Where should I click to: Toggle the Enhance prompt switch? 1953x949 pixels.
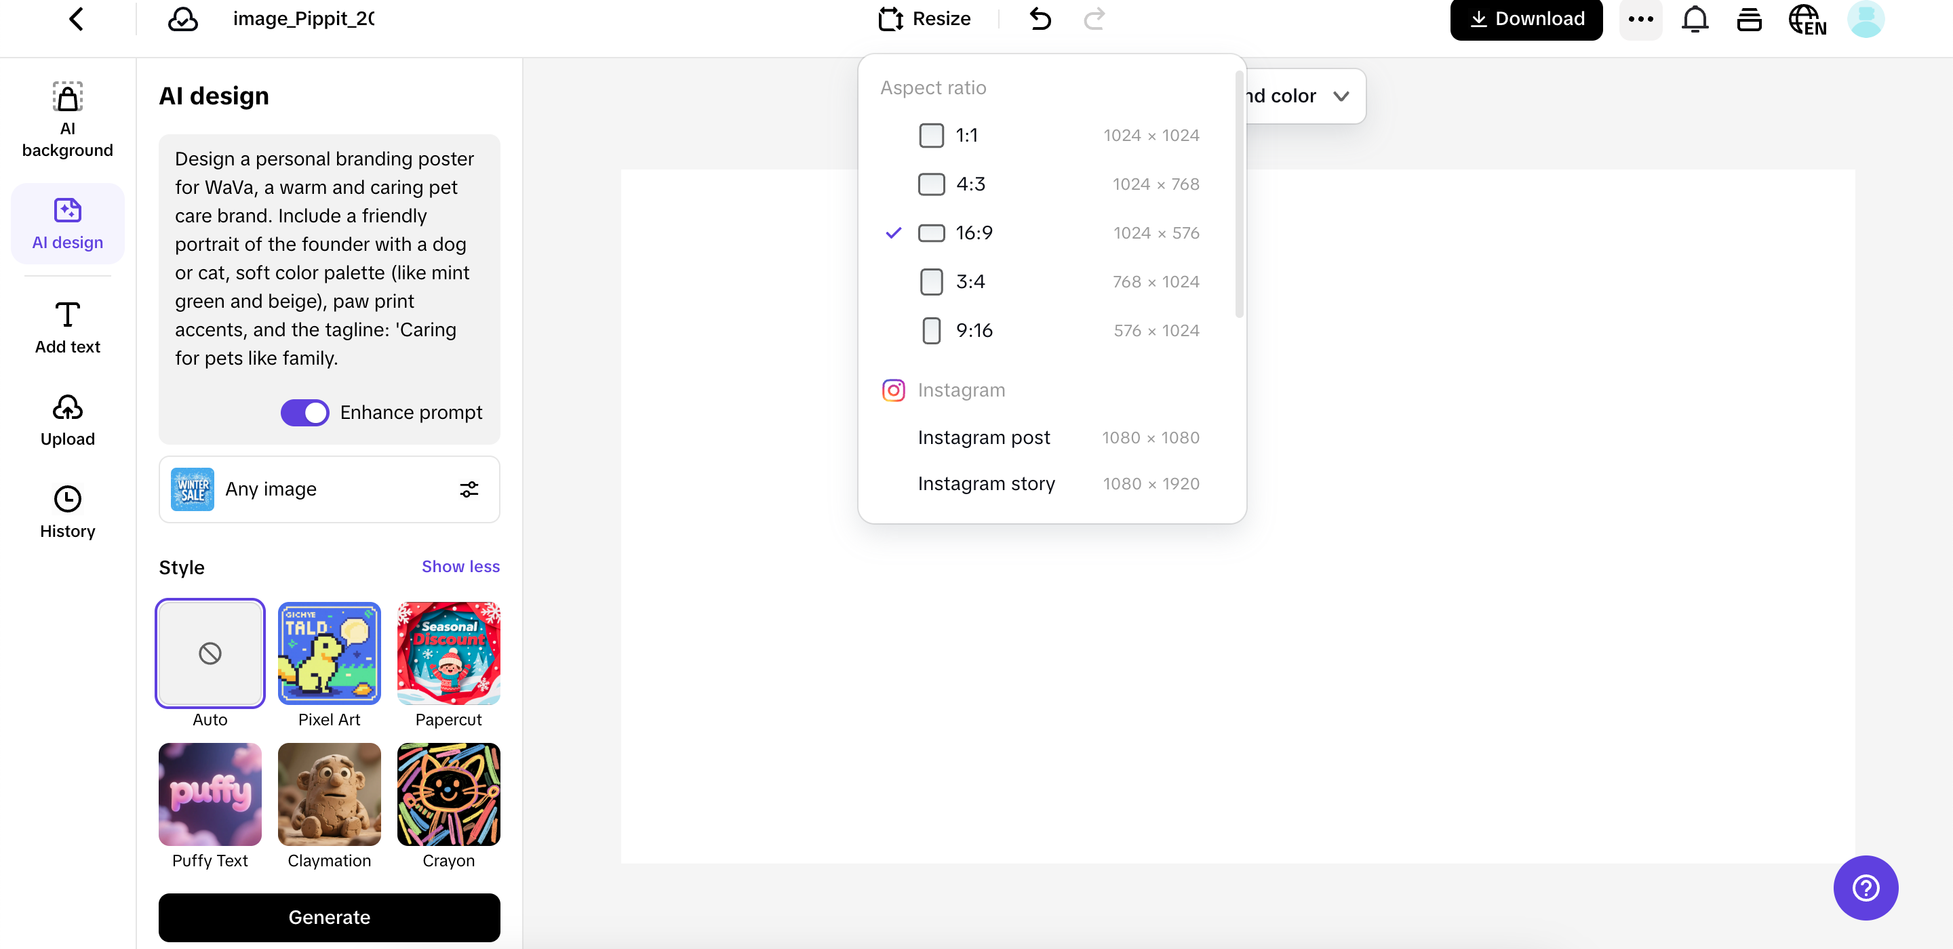click(304, 412)
